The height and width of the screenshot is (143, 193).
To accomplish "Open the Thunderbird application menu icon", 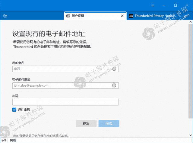I will [153, 5].
